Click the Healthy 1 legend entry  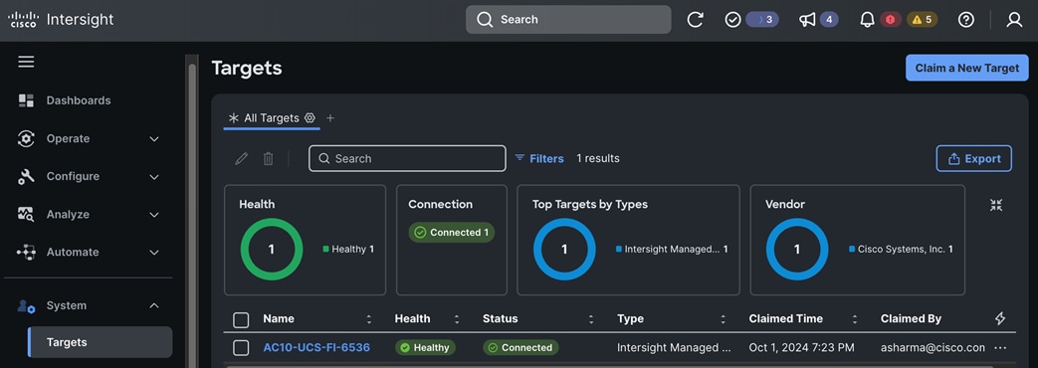[348, 249]
